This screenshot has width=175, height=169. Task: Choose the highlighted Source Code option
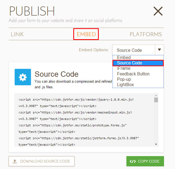[x=138, y=63]
